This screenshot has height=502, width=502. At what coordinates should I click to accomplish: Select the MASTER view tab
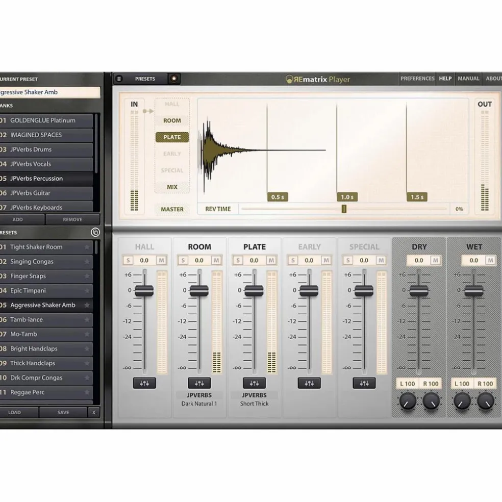click(172, 209)
